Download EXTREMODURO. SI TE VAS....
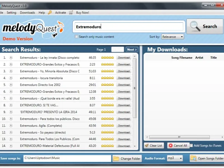This screenshot has width=224, height=168. (124, 105)
